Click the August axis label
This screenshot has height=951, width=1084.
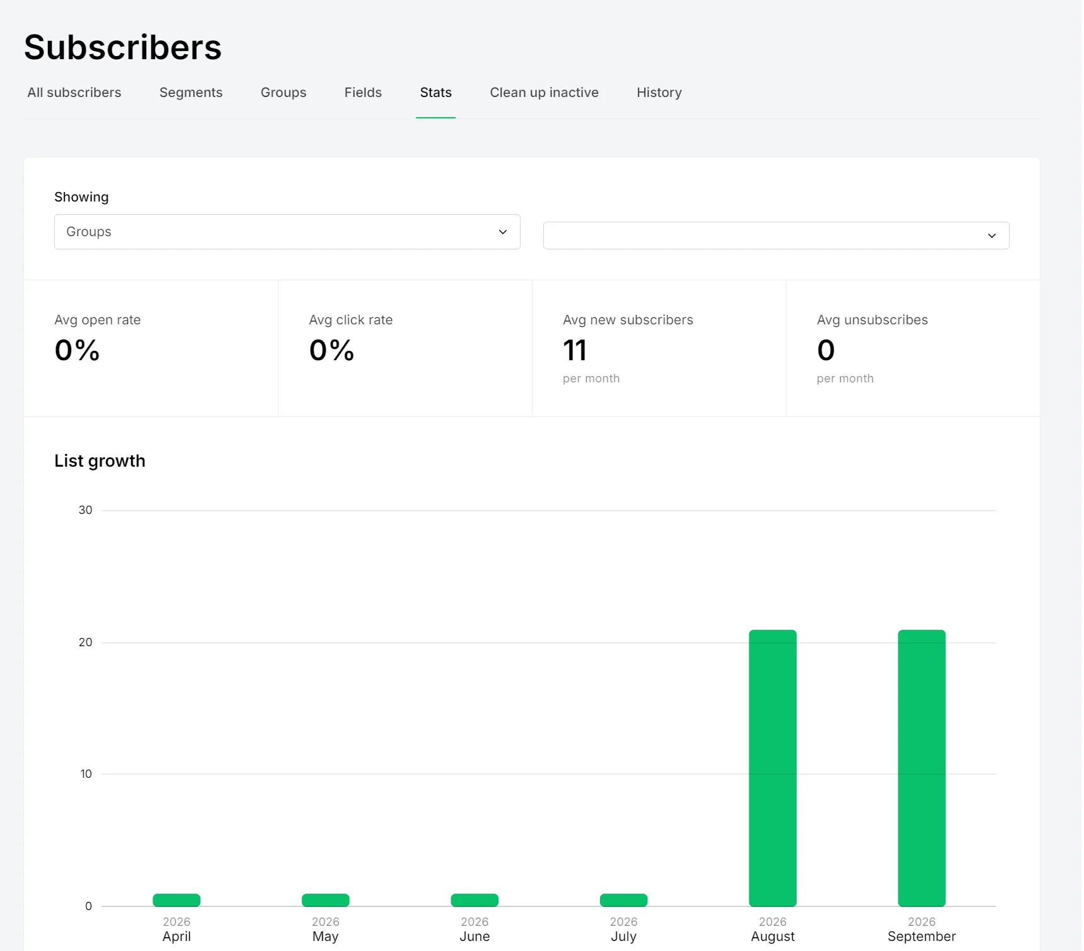click(773, 937)
